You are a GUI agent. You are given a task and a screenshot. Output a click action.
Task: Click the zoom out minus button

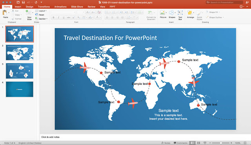tap(210, 143)
